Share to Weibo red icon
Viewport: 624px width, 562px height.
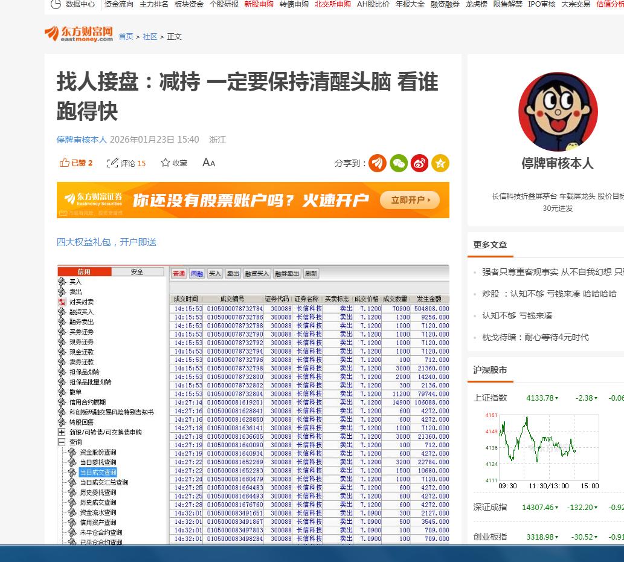point(419,163)
